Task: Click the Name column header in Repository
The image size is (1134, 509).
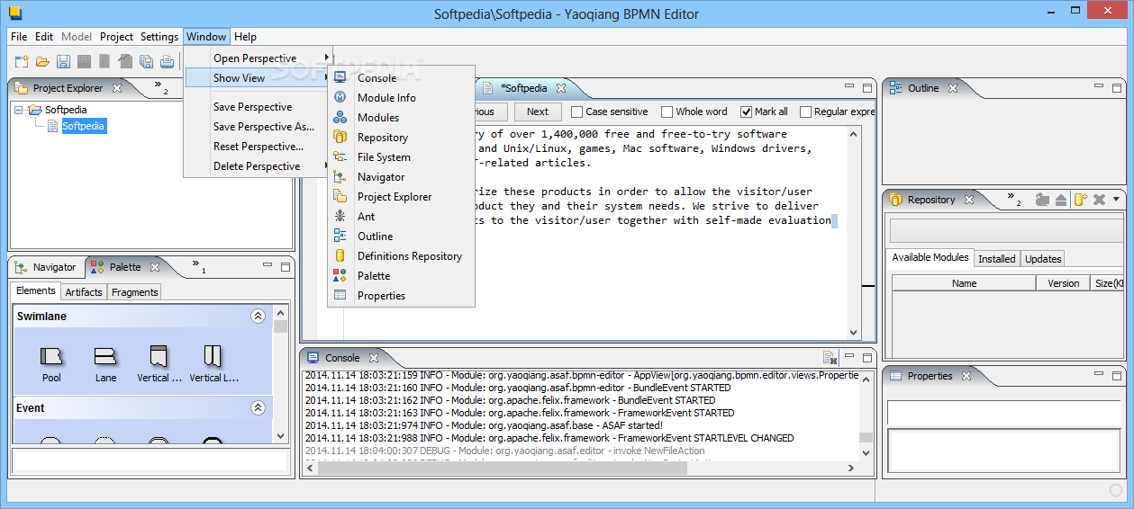Action: pyautogui.click(x=964, y=283)
